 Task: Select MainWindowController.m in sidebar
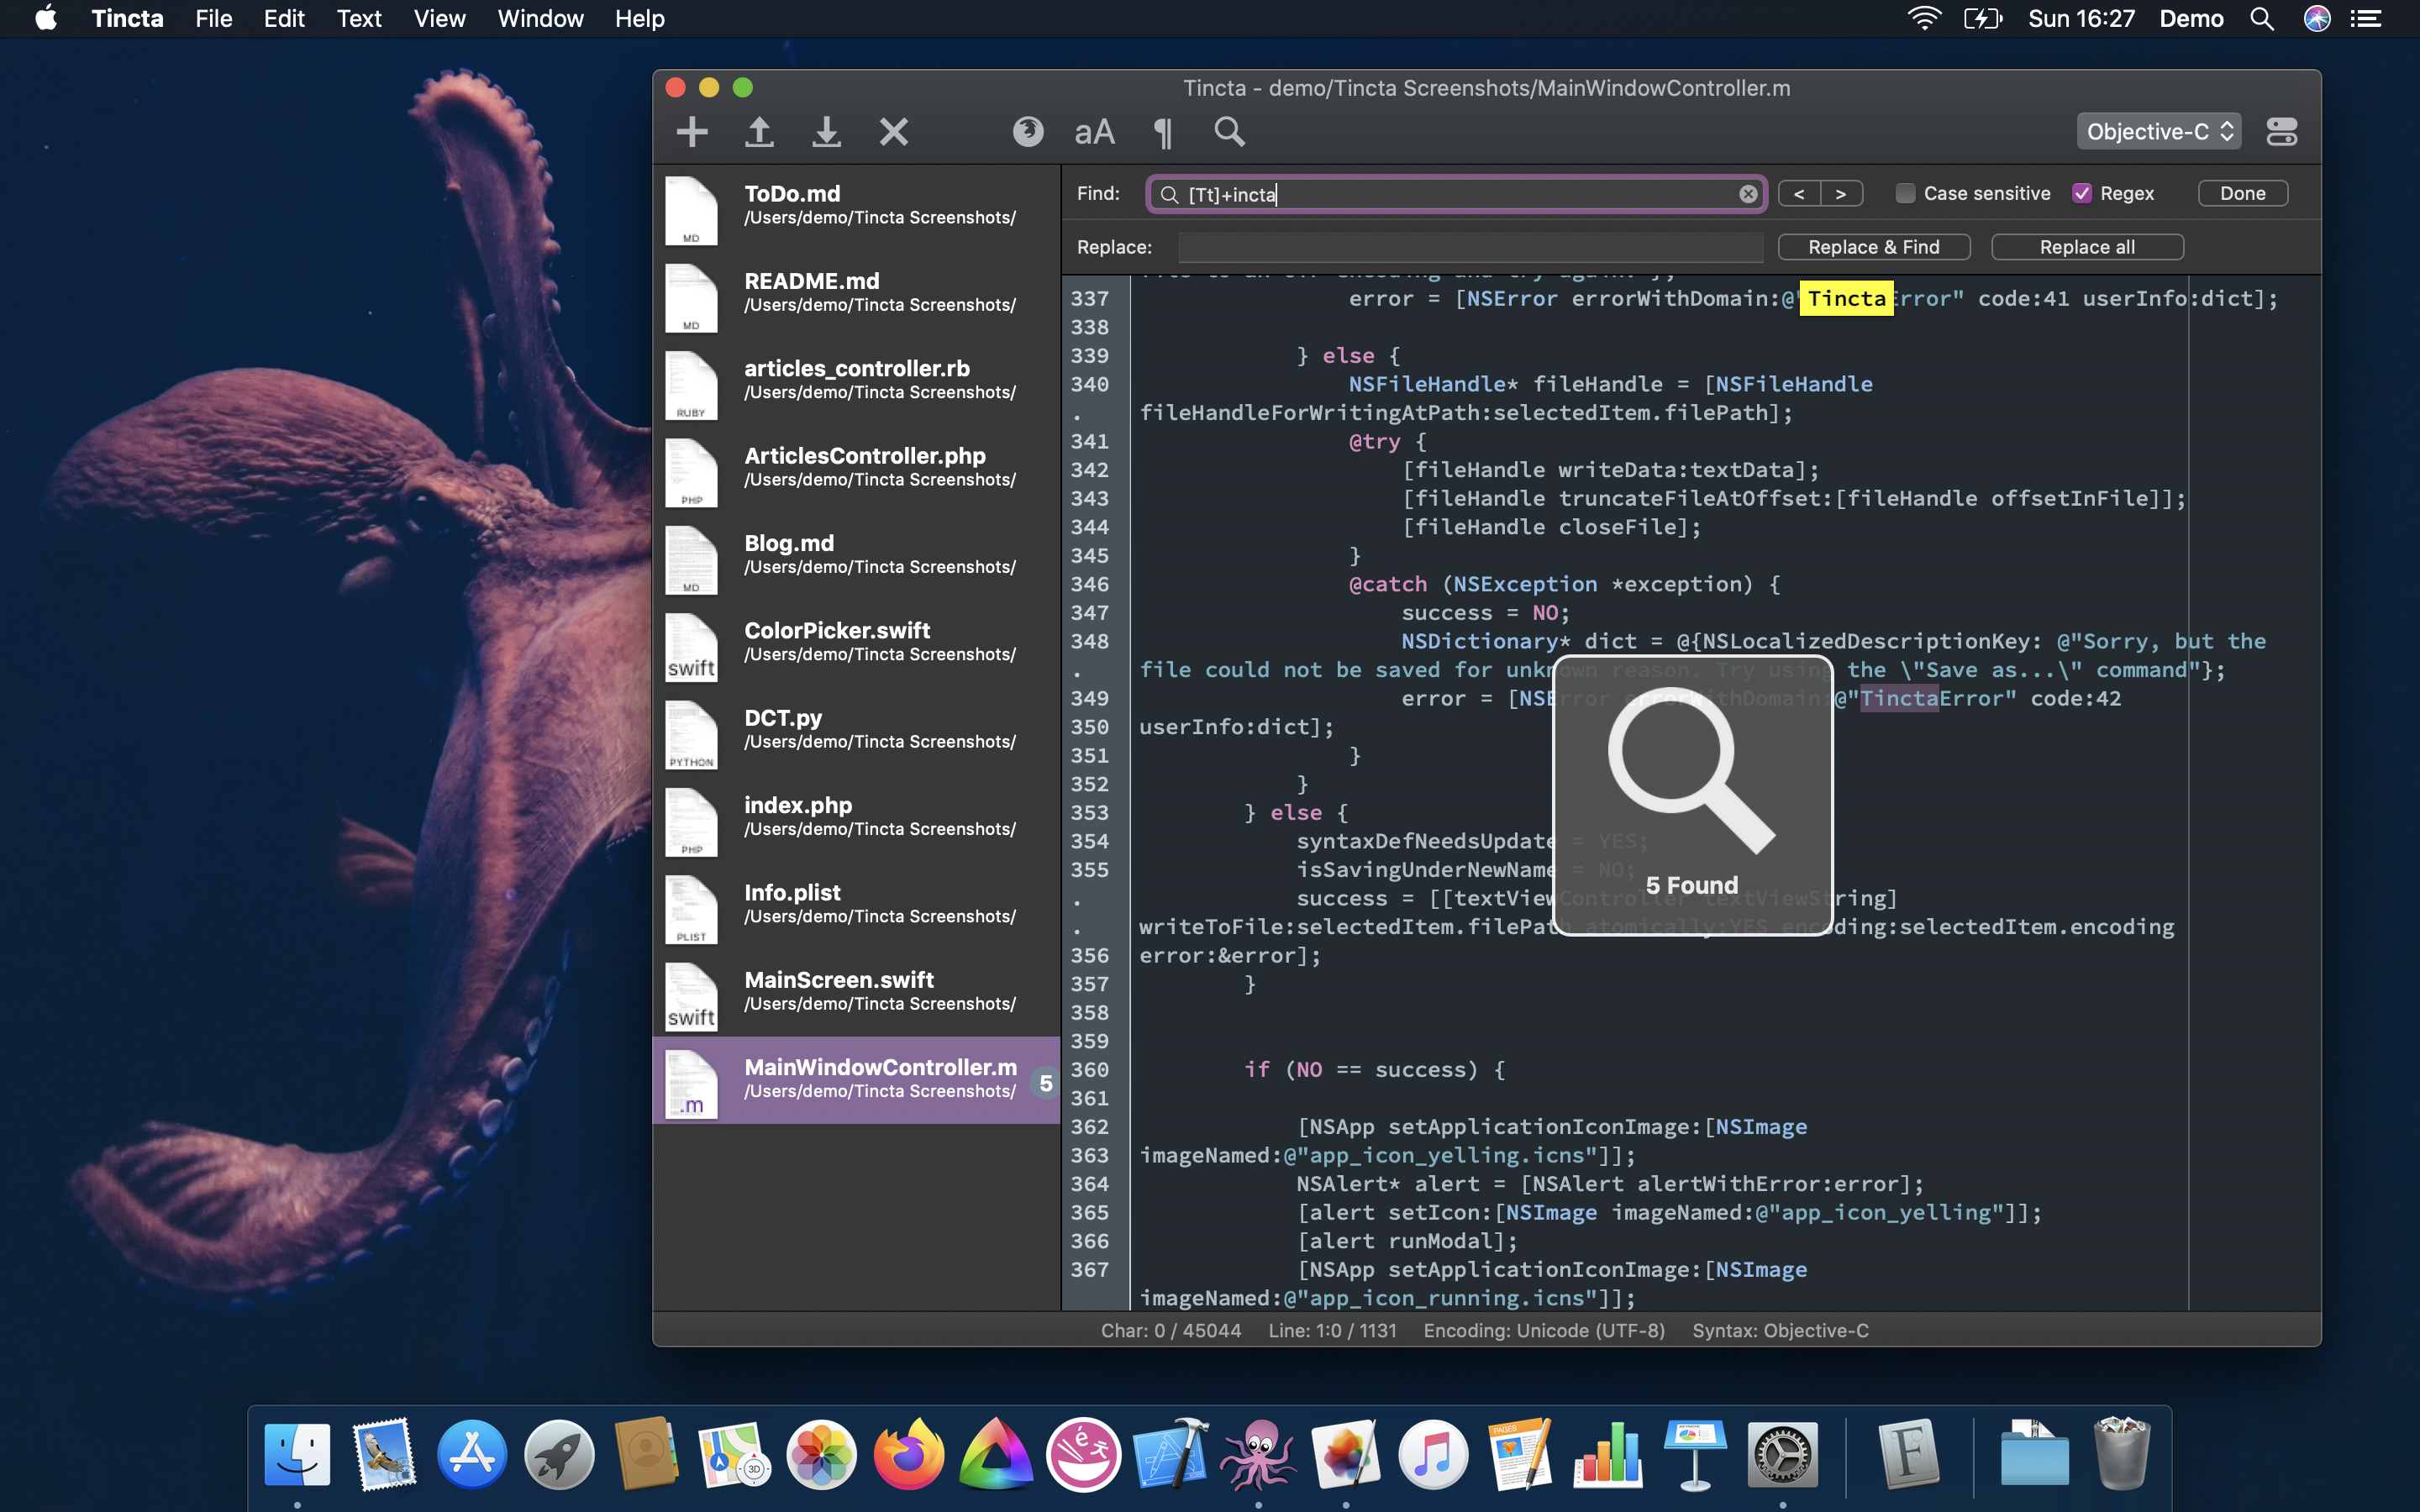[x=855, y=1079]
